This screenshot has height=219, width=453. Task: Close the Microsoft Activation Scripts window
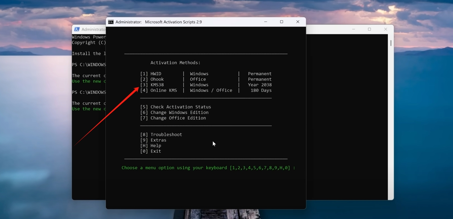pos(298,22)
